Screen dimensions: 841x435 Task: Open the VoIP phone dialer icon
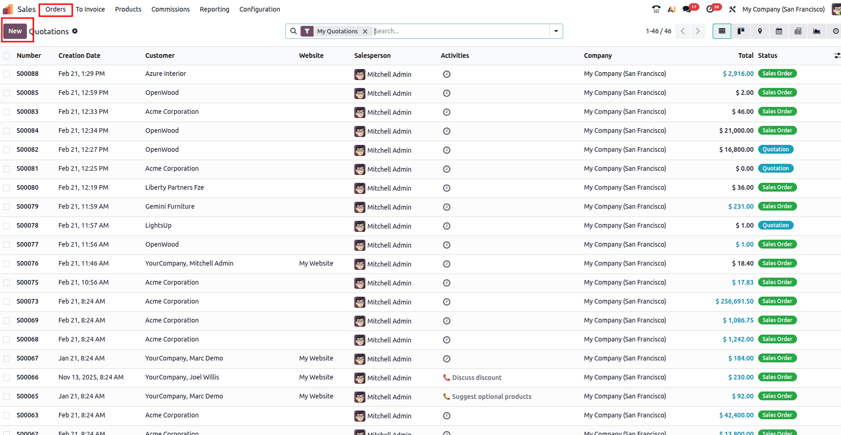(x=656, y=9)
